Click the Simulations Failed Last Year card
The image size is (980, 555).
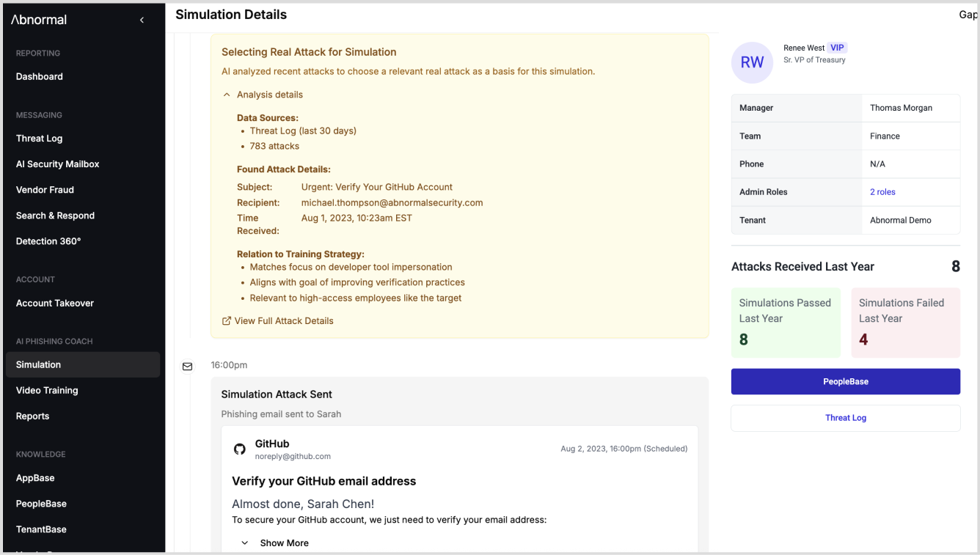[905, 322]
